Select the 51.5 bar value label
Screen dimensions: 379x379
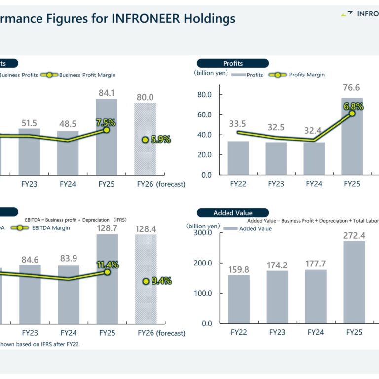[29, 123]
